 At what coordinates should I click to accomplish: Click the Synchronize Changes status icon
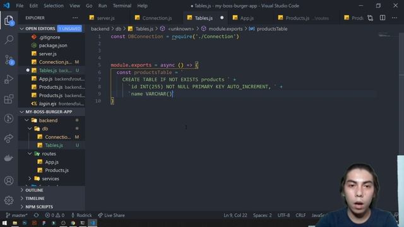(37, 215)
